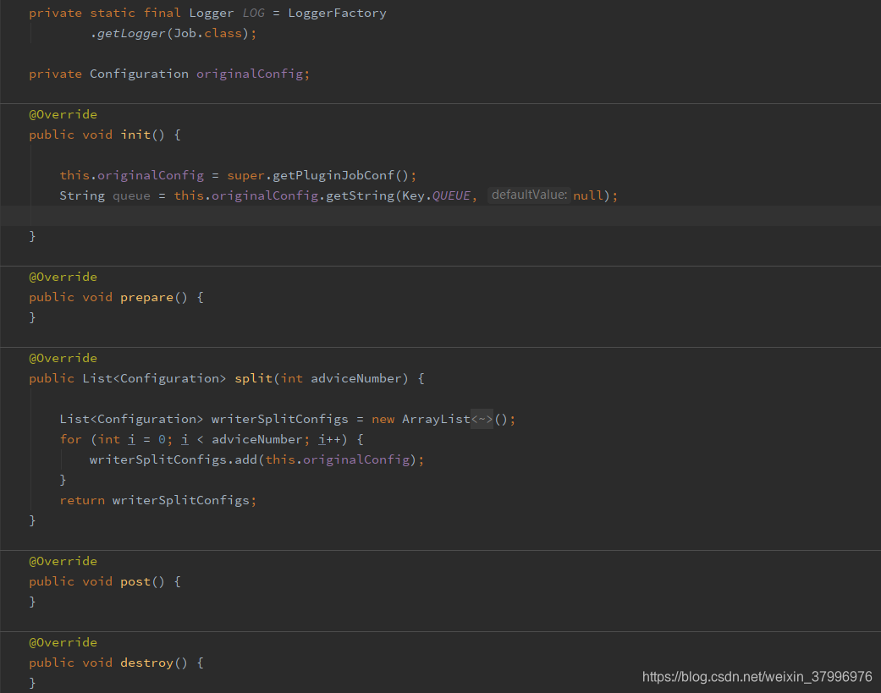Expand the folded '<~>' diamond after ArrayList
This screenshot has height=693, width=881.
pos(482,419)
